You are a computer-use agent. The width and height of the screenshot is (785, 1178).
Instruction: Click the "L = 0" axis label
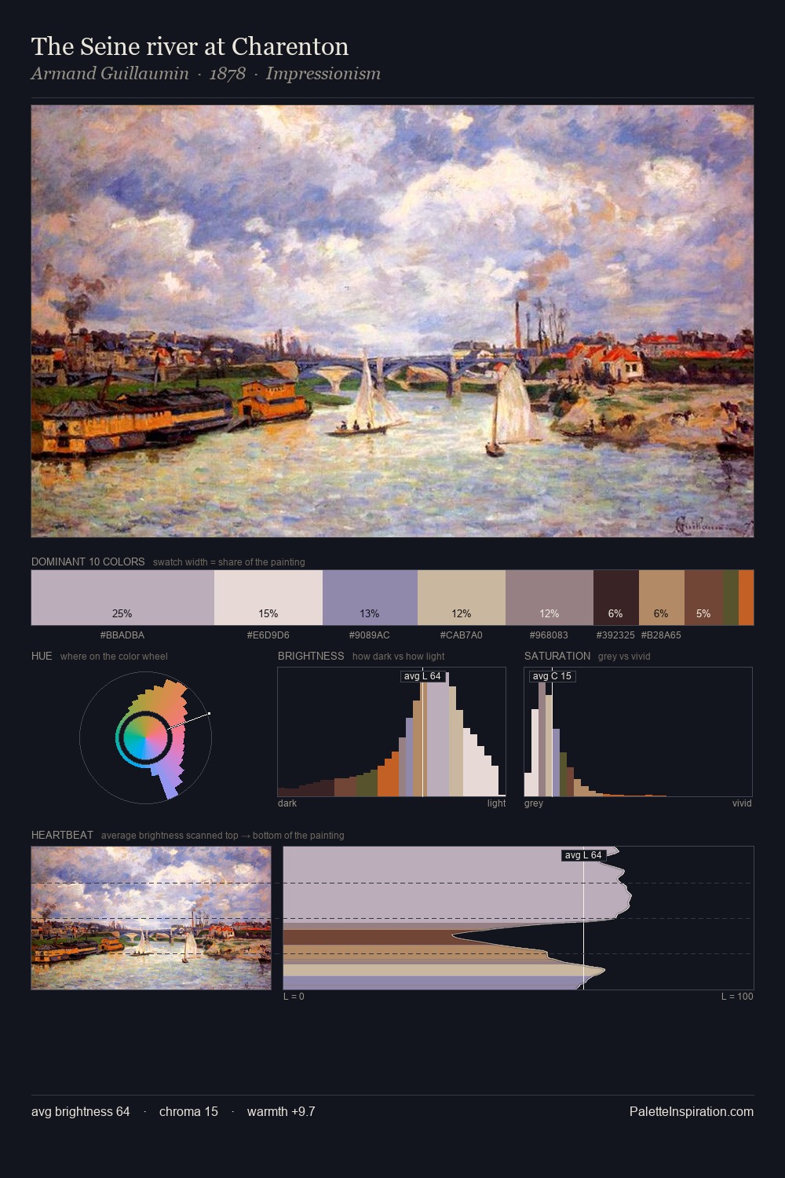294,997
